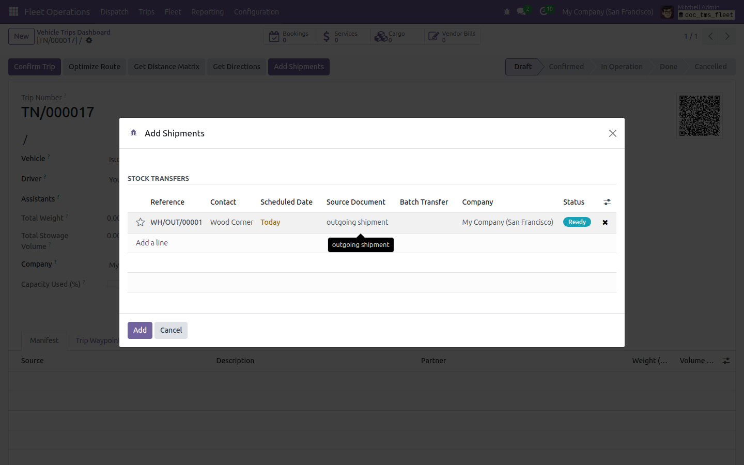Viewport: 744px width, 465px height.
Task: Click the Get Directions button
Action: [237, 67]
